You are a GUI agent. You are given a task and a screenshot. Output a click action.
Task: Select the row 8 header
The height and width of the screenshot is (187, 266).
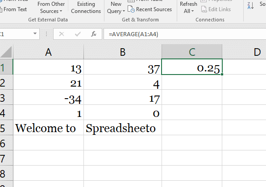coord(6,173)
